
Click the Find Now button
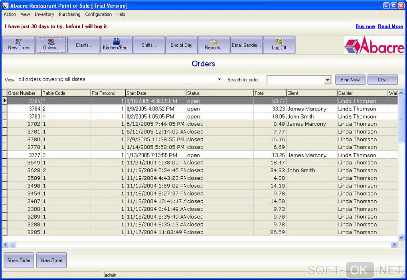(x=350, y=80)
